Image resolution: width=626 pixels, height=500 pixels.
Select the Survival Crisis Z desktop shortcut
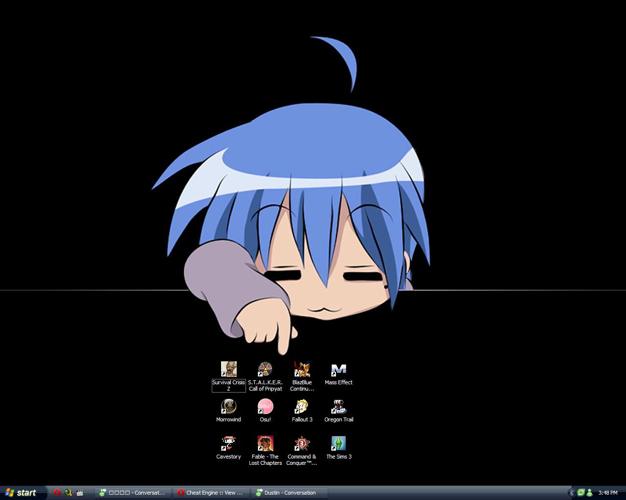(228, 370)
